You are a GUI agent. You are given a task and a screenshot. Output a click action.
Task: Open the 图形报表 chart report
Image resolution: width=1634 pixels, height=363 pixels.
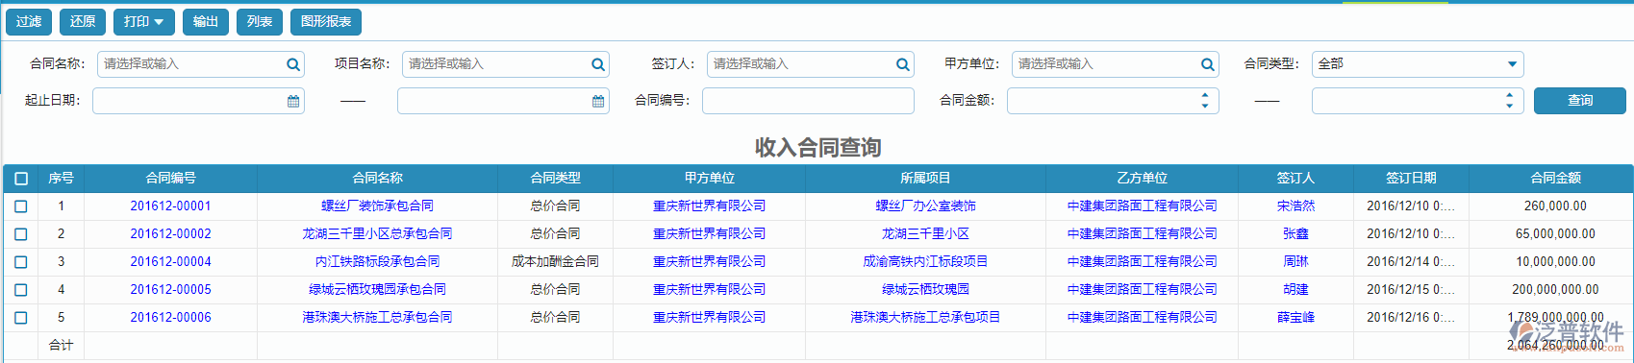[326, 21]
